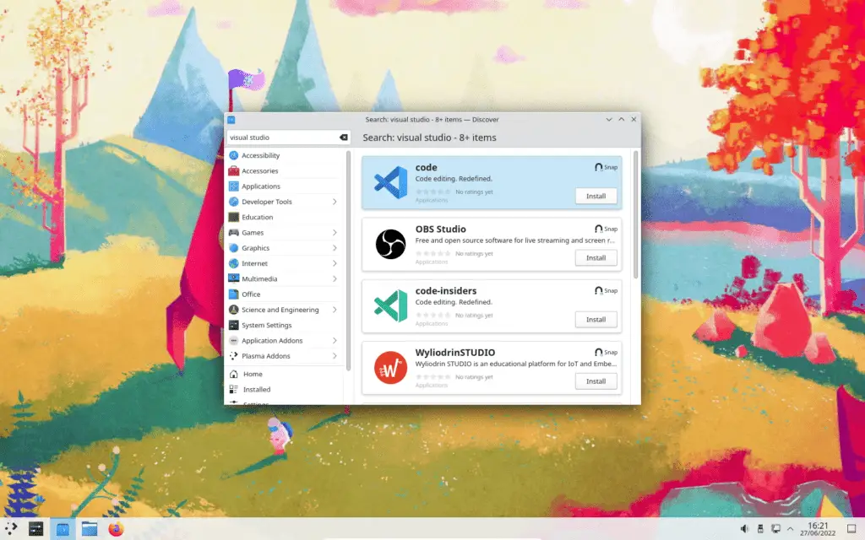Click the Snap source icon on the code entry
865x540 pixels.
pos(599,167)
